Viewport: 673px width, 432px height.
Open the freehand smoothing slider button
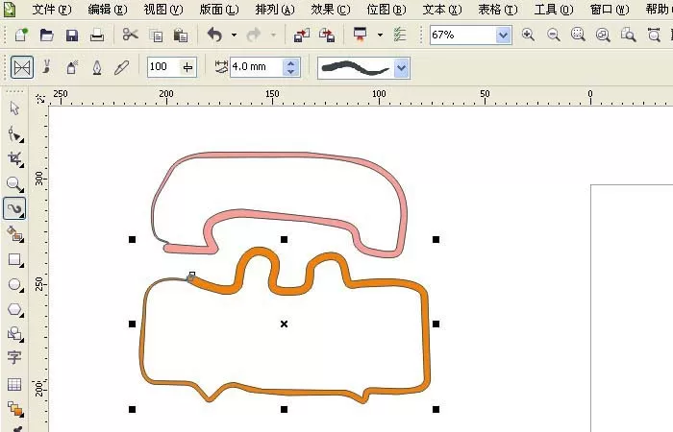[x=188, y=67]
